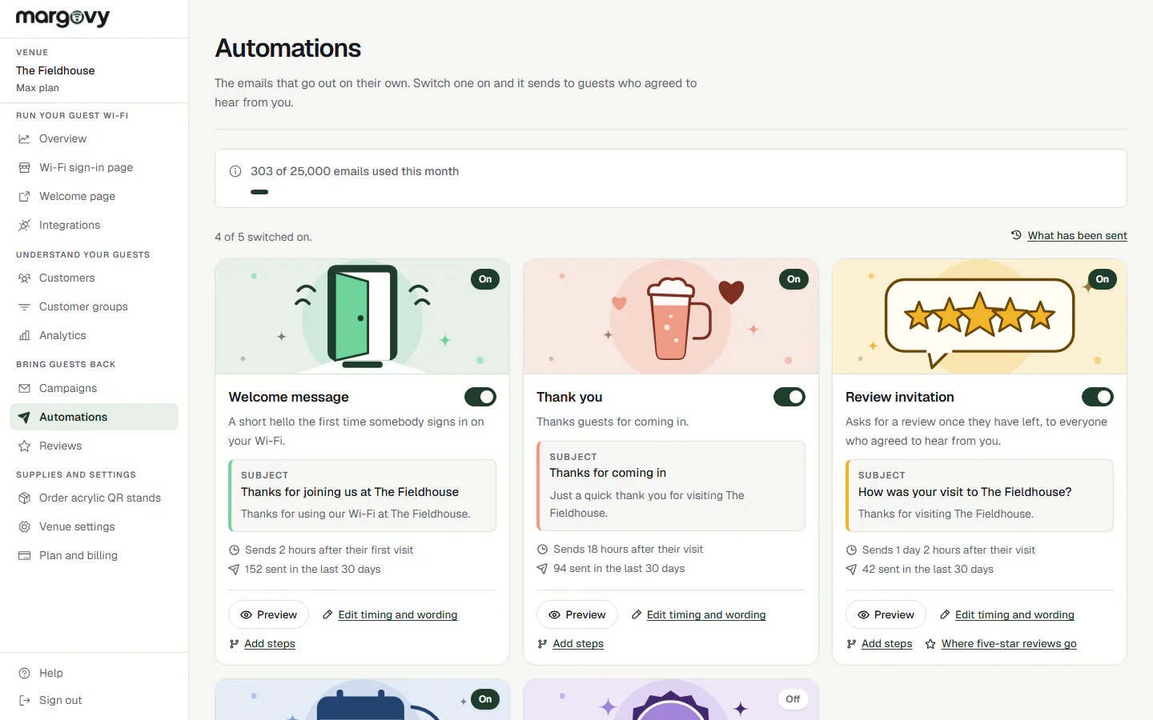
Task: Click the branch icon beside Review invitation Add steps
Action: point(851,644)
